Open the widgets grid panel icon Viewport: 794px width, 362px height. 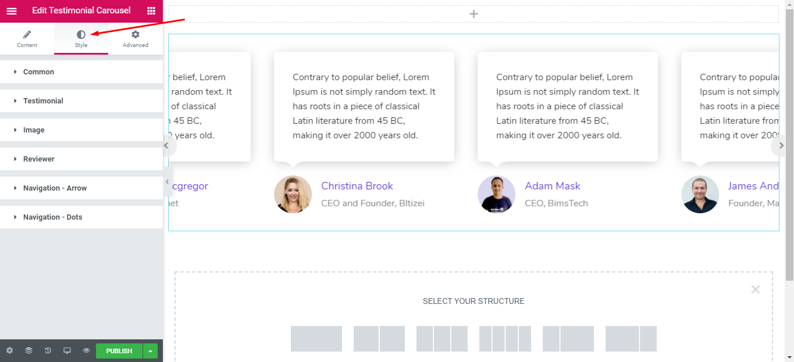[151, 10]
